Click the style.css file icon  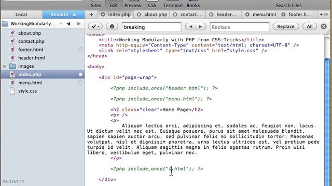[x=12, y=91]
